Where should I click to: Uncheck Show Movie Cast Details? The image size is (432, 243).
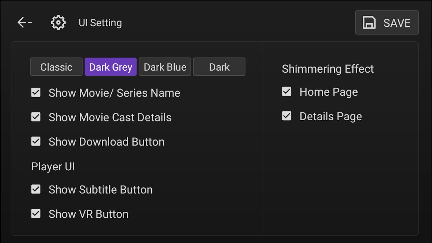pyautogui.click(x=36, y=117)
